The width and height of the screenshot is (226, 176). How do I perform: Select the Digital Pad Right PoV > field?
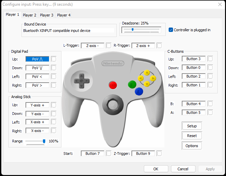pos(37,85)
